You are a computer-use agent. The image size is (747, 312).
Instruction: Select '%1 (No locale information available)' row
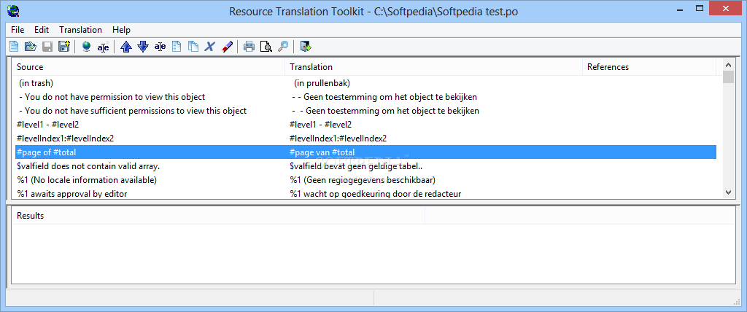[87, 181]
